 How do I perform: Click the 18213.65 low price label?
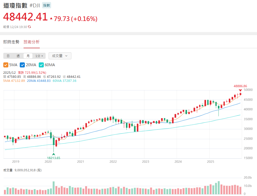tap(54, 158)
